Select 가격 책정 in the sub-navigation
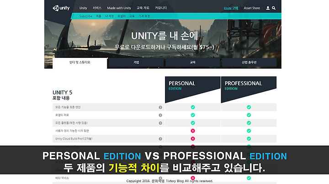 pos(144,16)
